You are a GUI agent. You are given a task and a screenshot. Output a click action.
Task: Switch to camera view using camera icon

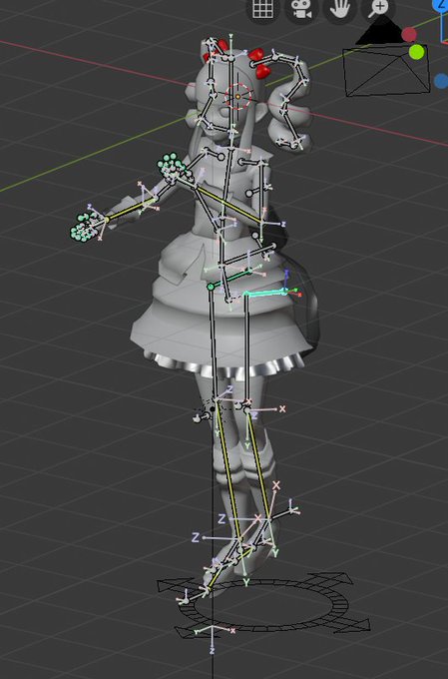[301, 9]
